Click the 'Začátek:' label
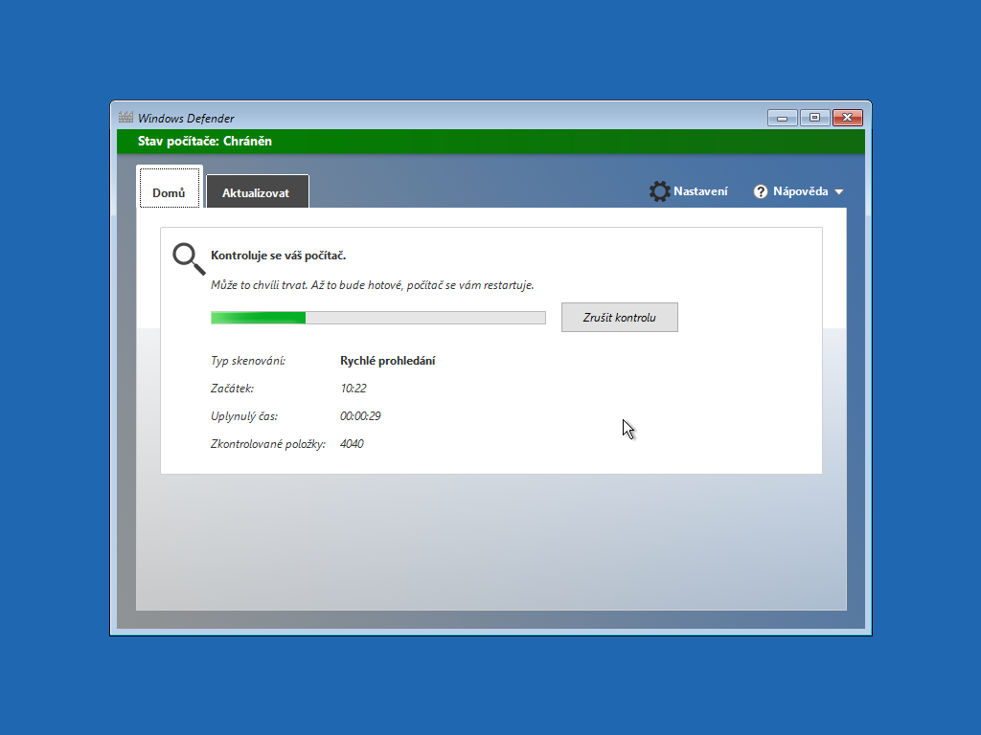Image resolution: width=981 pixels, height=735 pixels. [x=232, y=389]
